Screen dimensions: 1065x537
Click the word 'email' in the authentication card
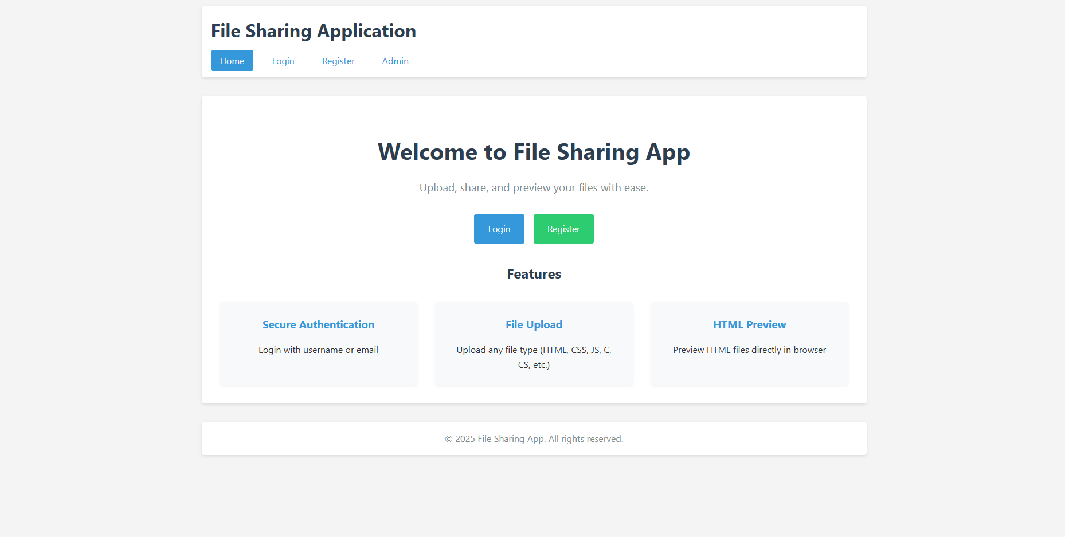point(367,350)
